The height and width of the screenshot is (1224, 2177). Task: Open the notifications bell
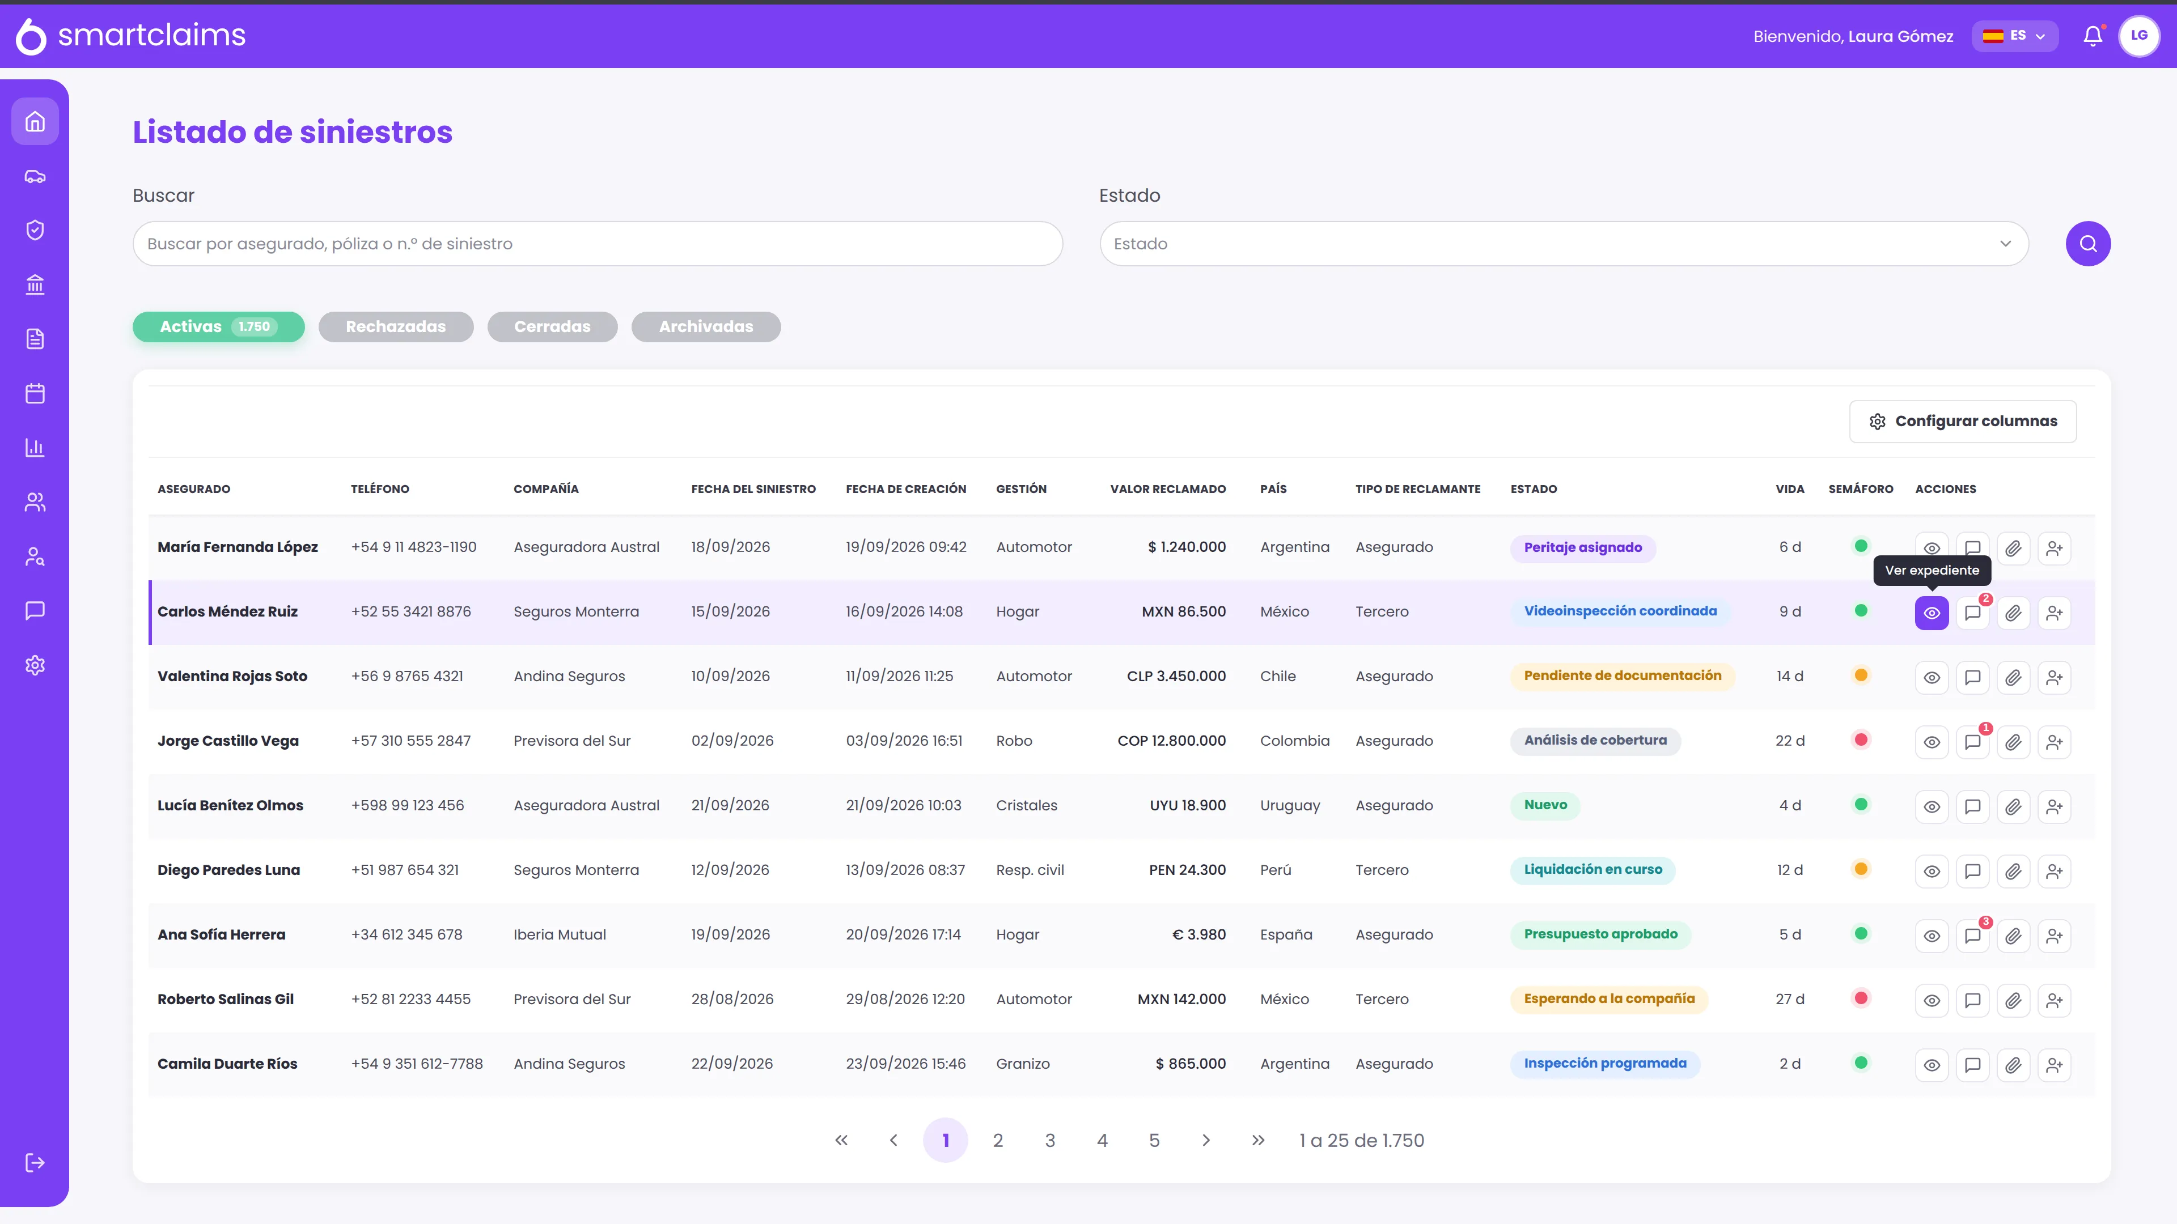(x=2093, y=36)
